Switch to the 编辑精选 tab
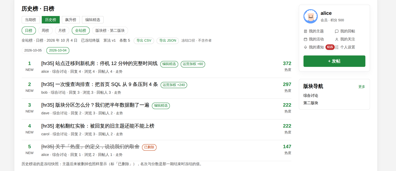Image resolution: width=396 pixels, height=171 pixels. point(93,20)
